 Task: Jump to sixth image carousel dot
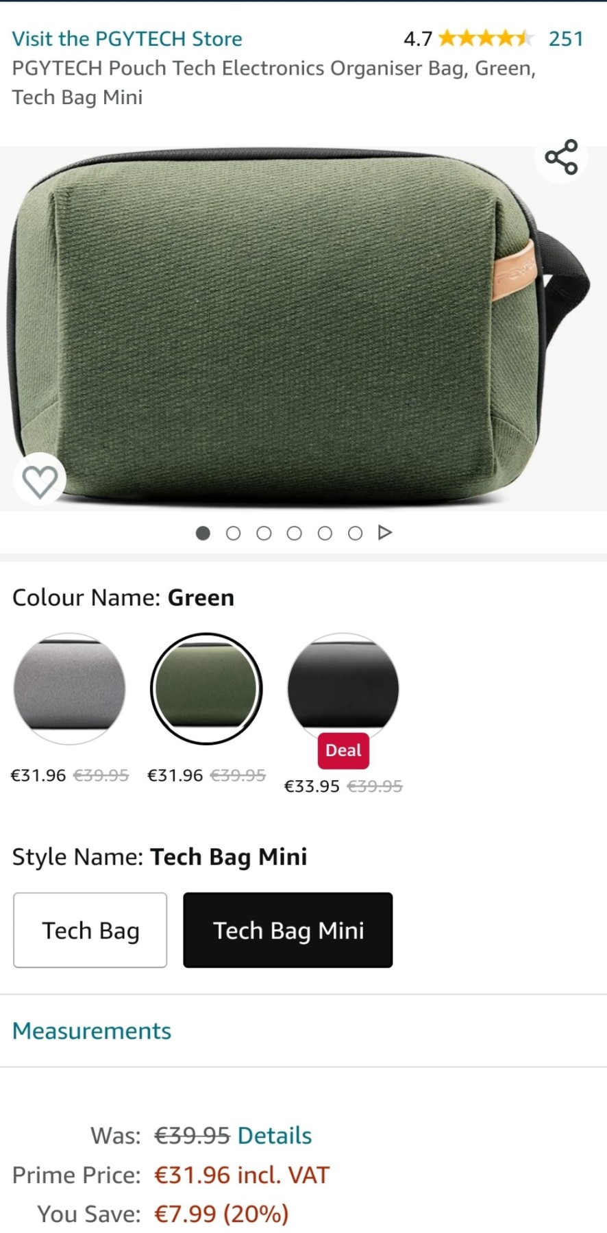355,533
